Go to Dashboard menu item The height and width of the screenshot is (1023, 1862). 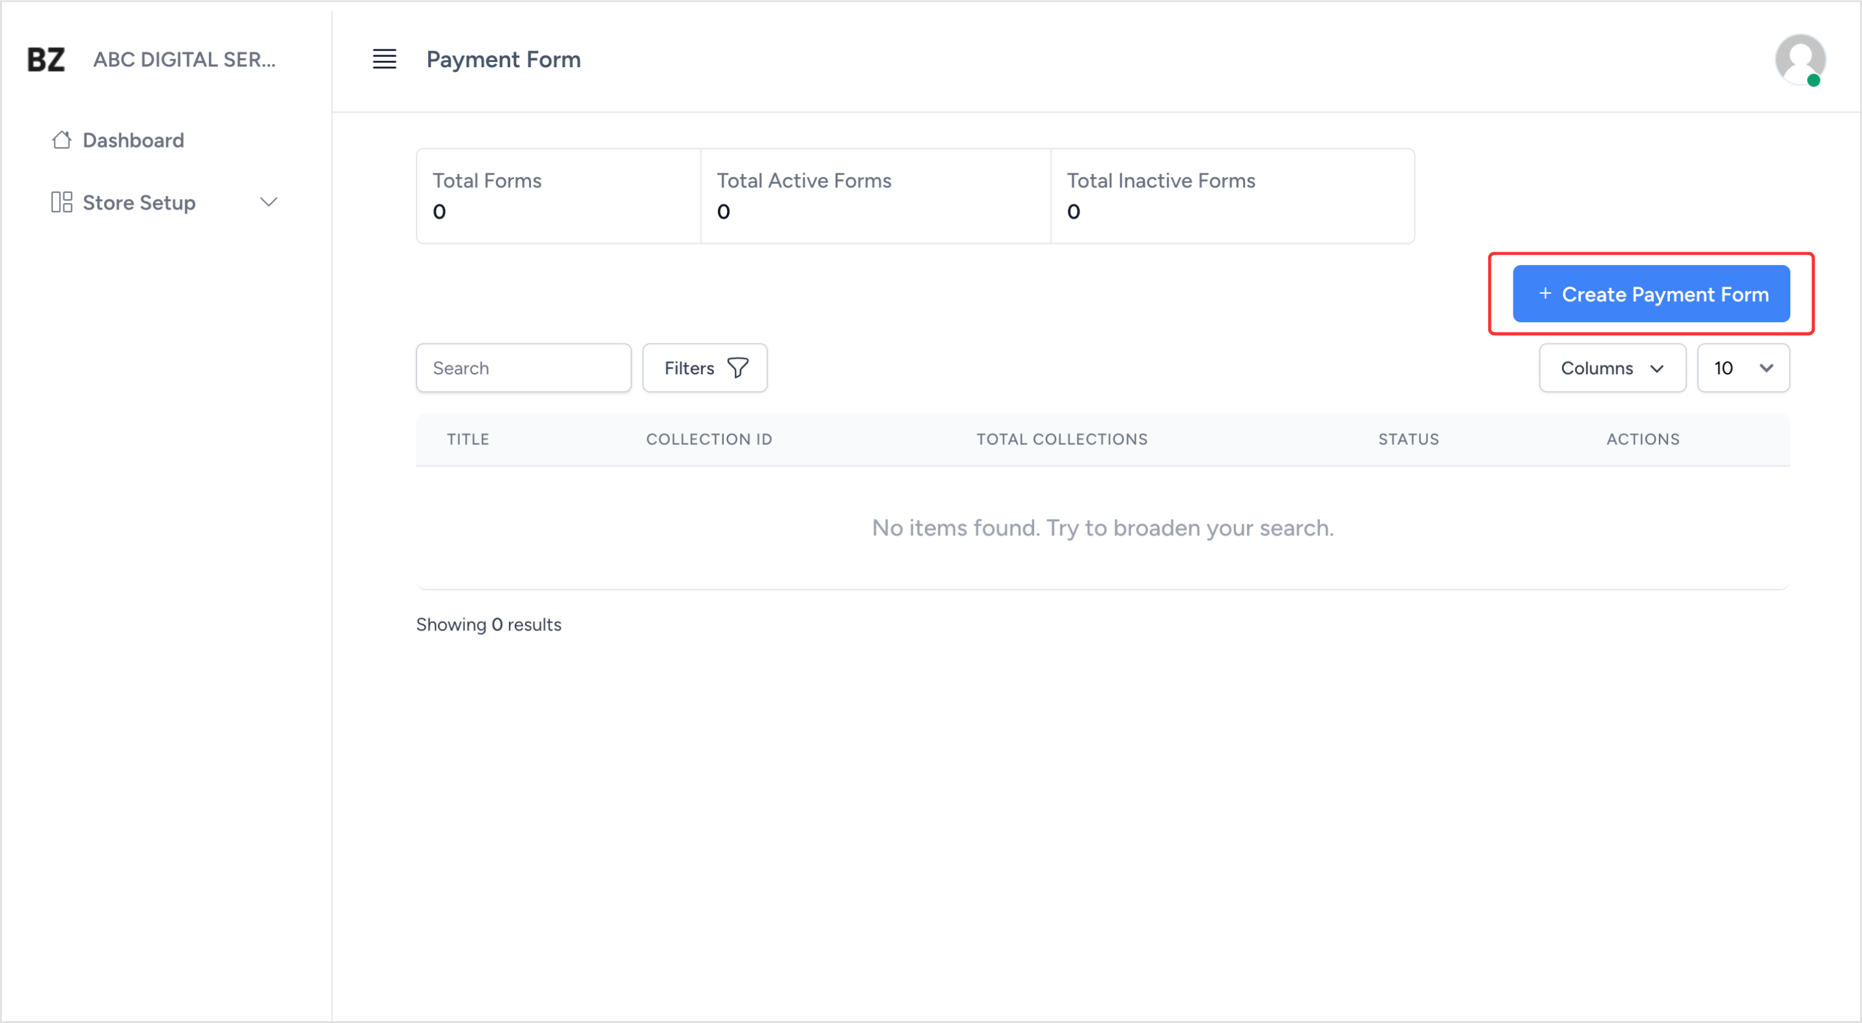pyautogui.click(x=133, y=140)
